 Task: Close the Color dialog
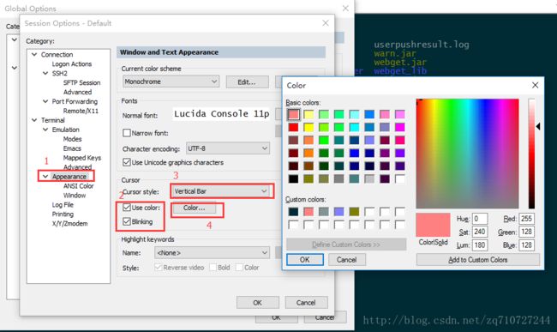pos(535,85)
